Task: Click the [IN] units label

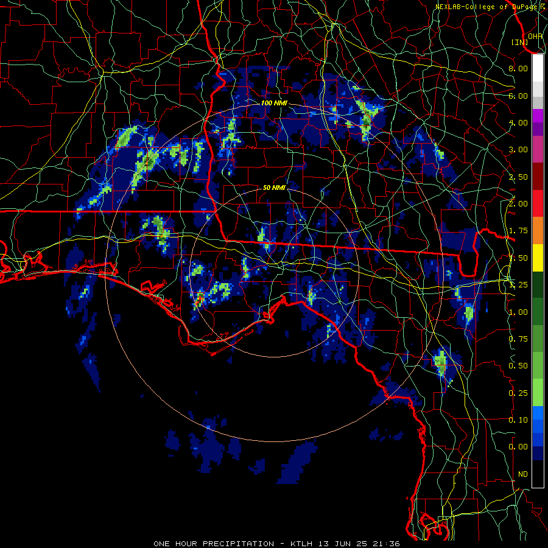Action: point(520,42)
